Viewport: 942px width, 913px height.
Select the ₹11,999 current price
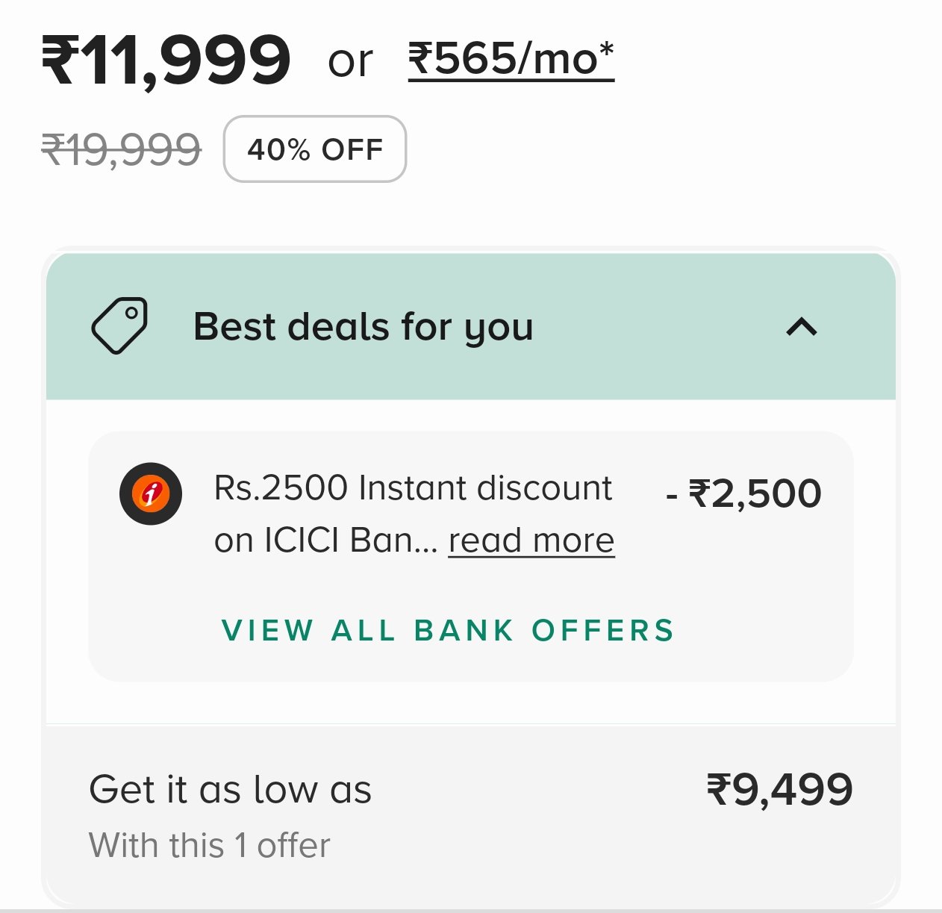pyautogui.click(x=166, y=60)
